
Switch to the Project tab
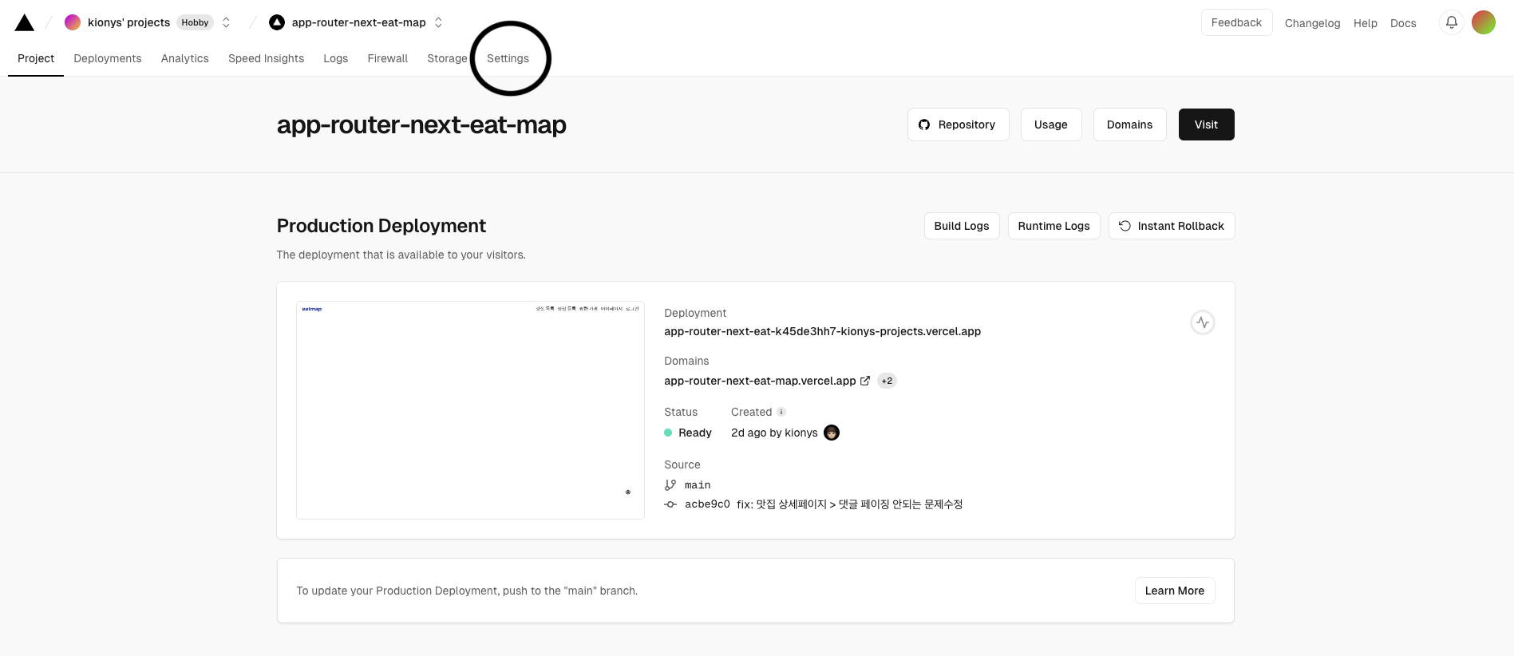[x=36, y=58]
